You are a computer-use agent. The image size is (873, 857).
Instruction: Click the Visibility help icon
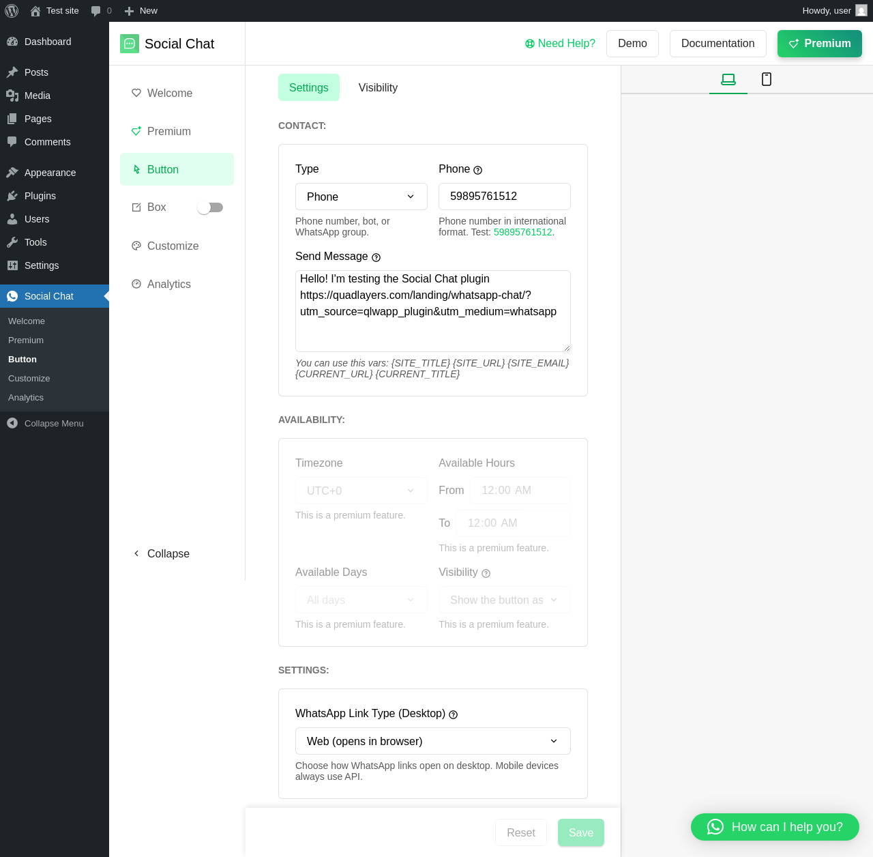486,573
